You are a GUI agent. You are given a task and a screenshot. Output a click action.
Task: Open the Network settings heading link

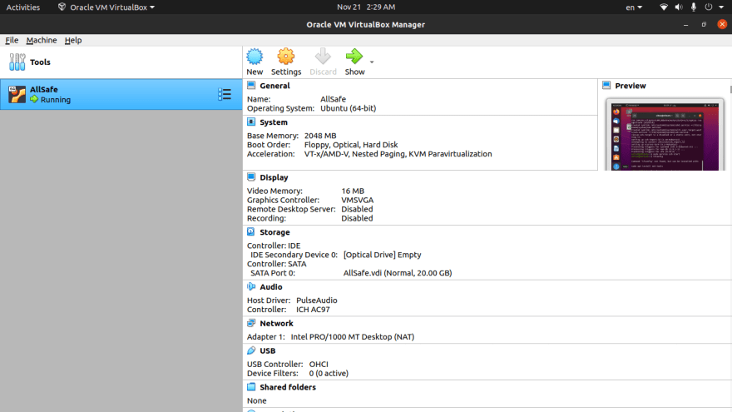tap(276, 323)
